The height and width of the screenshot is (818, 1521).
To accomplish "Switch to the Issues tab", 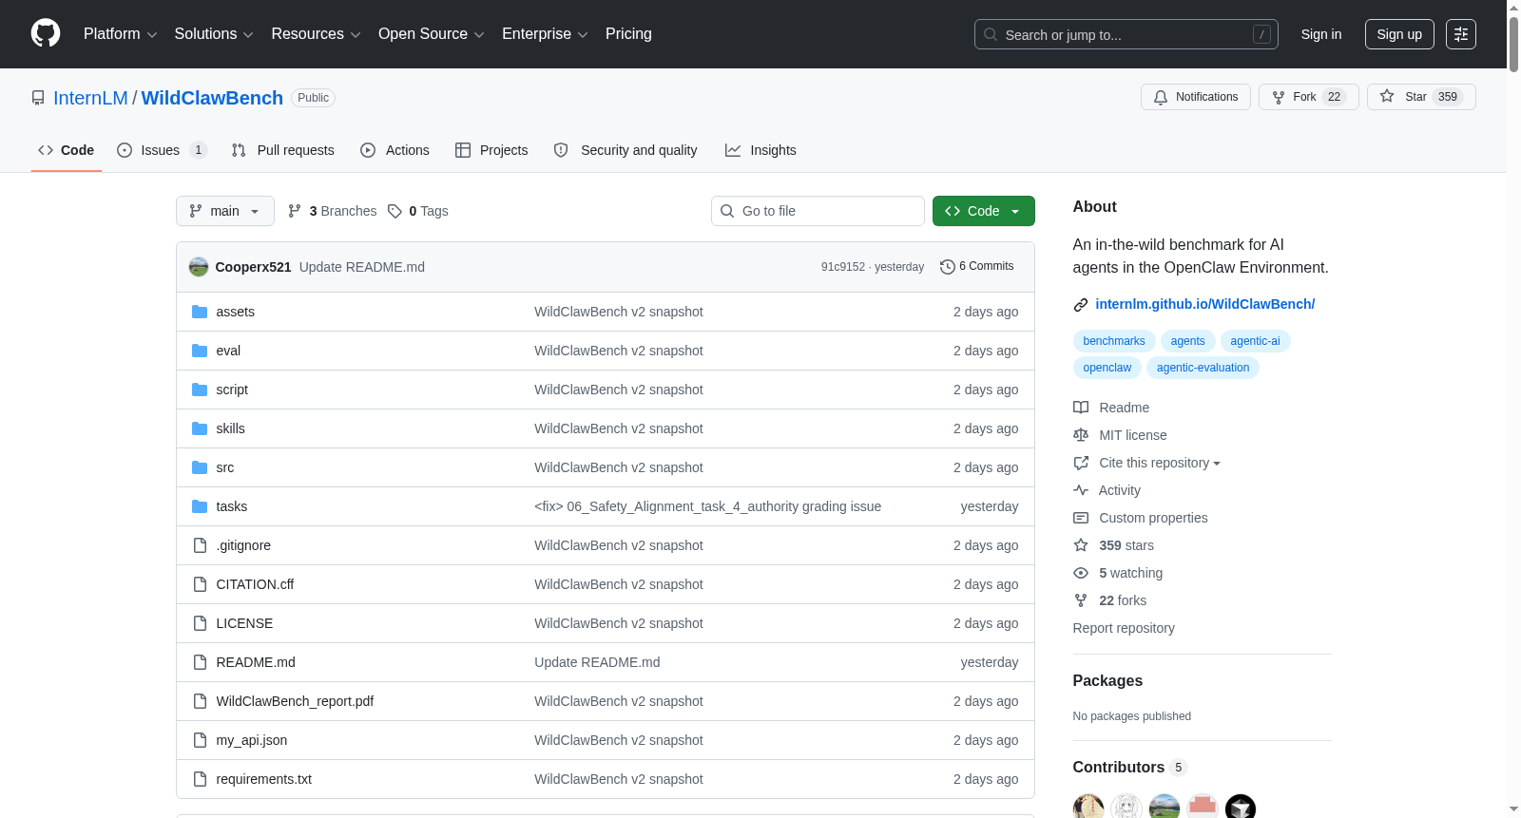I will pos(161,150).
